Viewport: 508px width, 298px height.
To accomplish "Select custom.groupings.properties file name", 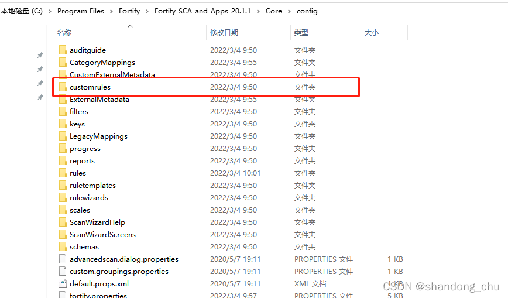I will [x=119, y=272].
